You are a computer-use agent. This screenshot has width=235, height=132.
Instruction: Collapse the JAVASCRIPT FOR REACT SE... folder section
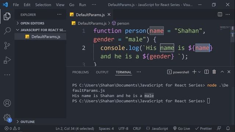pos(40,30)
